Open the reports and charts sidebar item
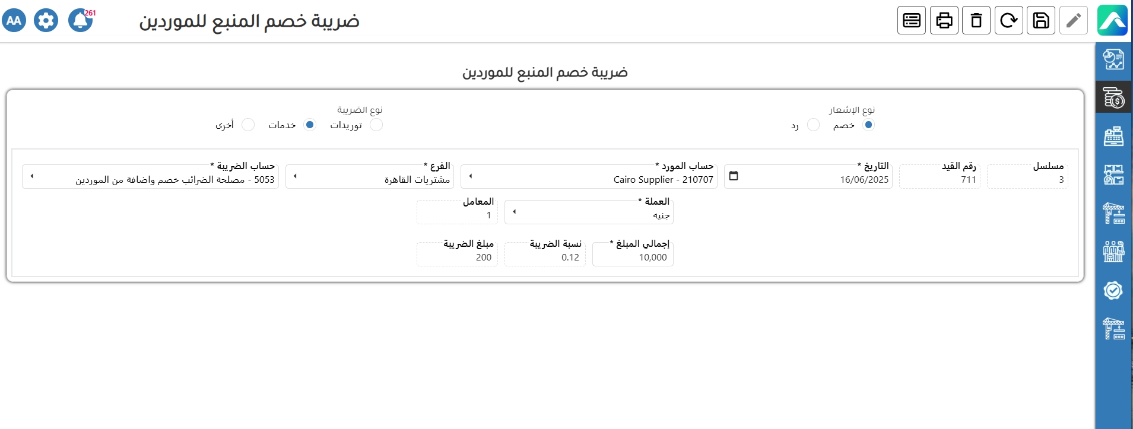The height and width of the screenshot is (429, 1133). pyautogui.click(x=1113, y=59)
